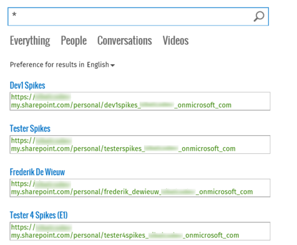Open the Frederik De Wieuw result
Image resolution: width=297 pixels, height=245 pixels.
pos(37,172)
